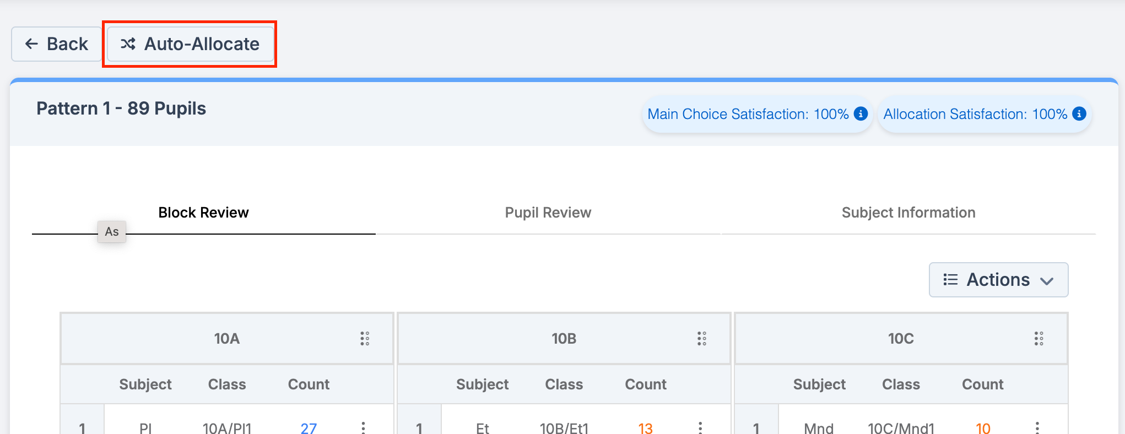
Task: Click the count 13 for 10B/Et1
Action: pyautogui.click(x=645, y=428)
